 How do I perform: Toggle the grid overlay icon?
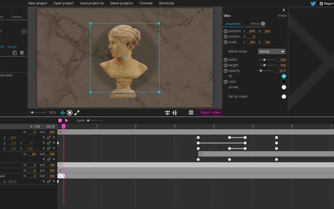(x=191, y=112)
